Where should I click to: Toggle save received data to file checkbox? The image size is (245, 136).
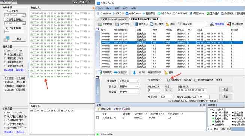5,66
